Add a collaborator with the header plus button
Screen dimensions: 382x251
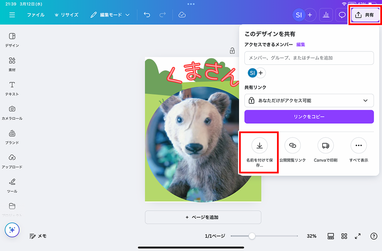[310, 15]
